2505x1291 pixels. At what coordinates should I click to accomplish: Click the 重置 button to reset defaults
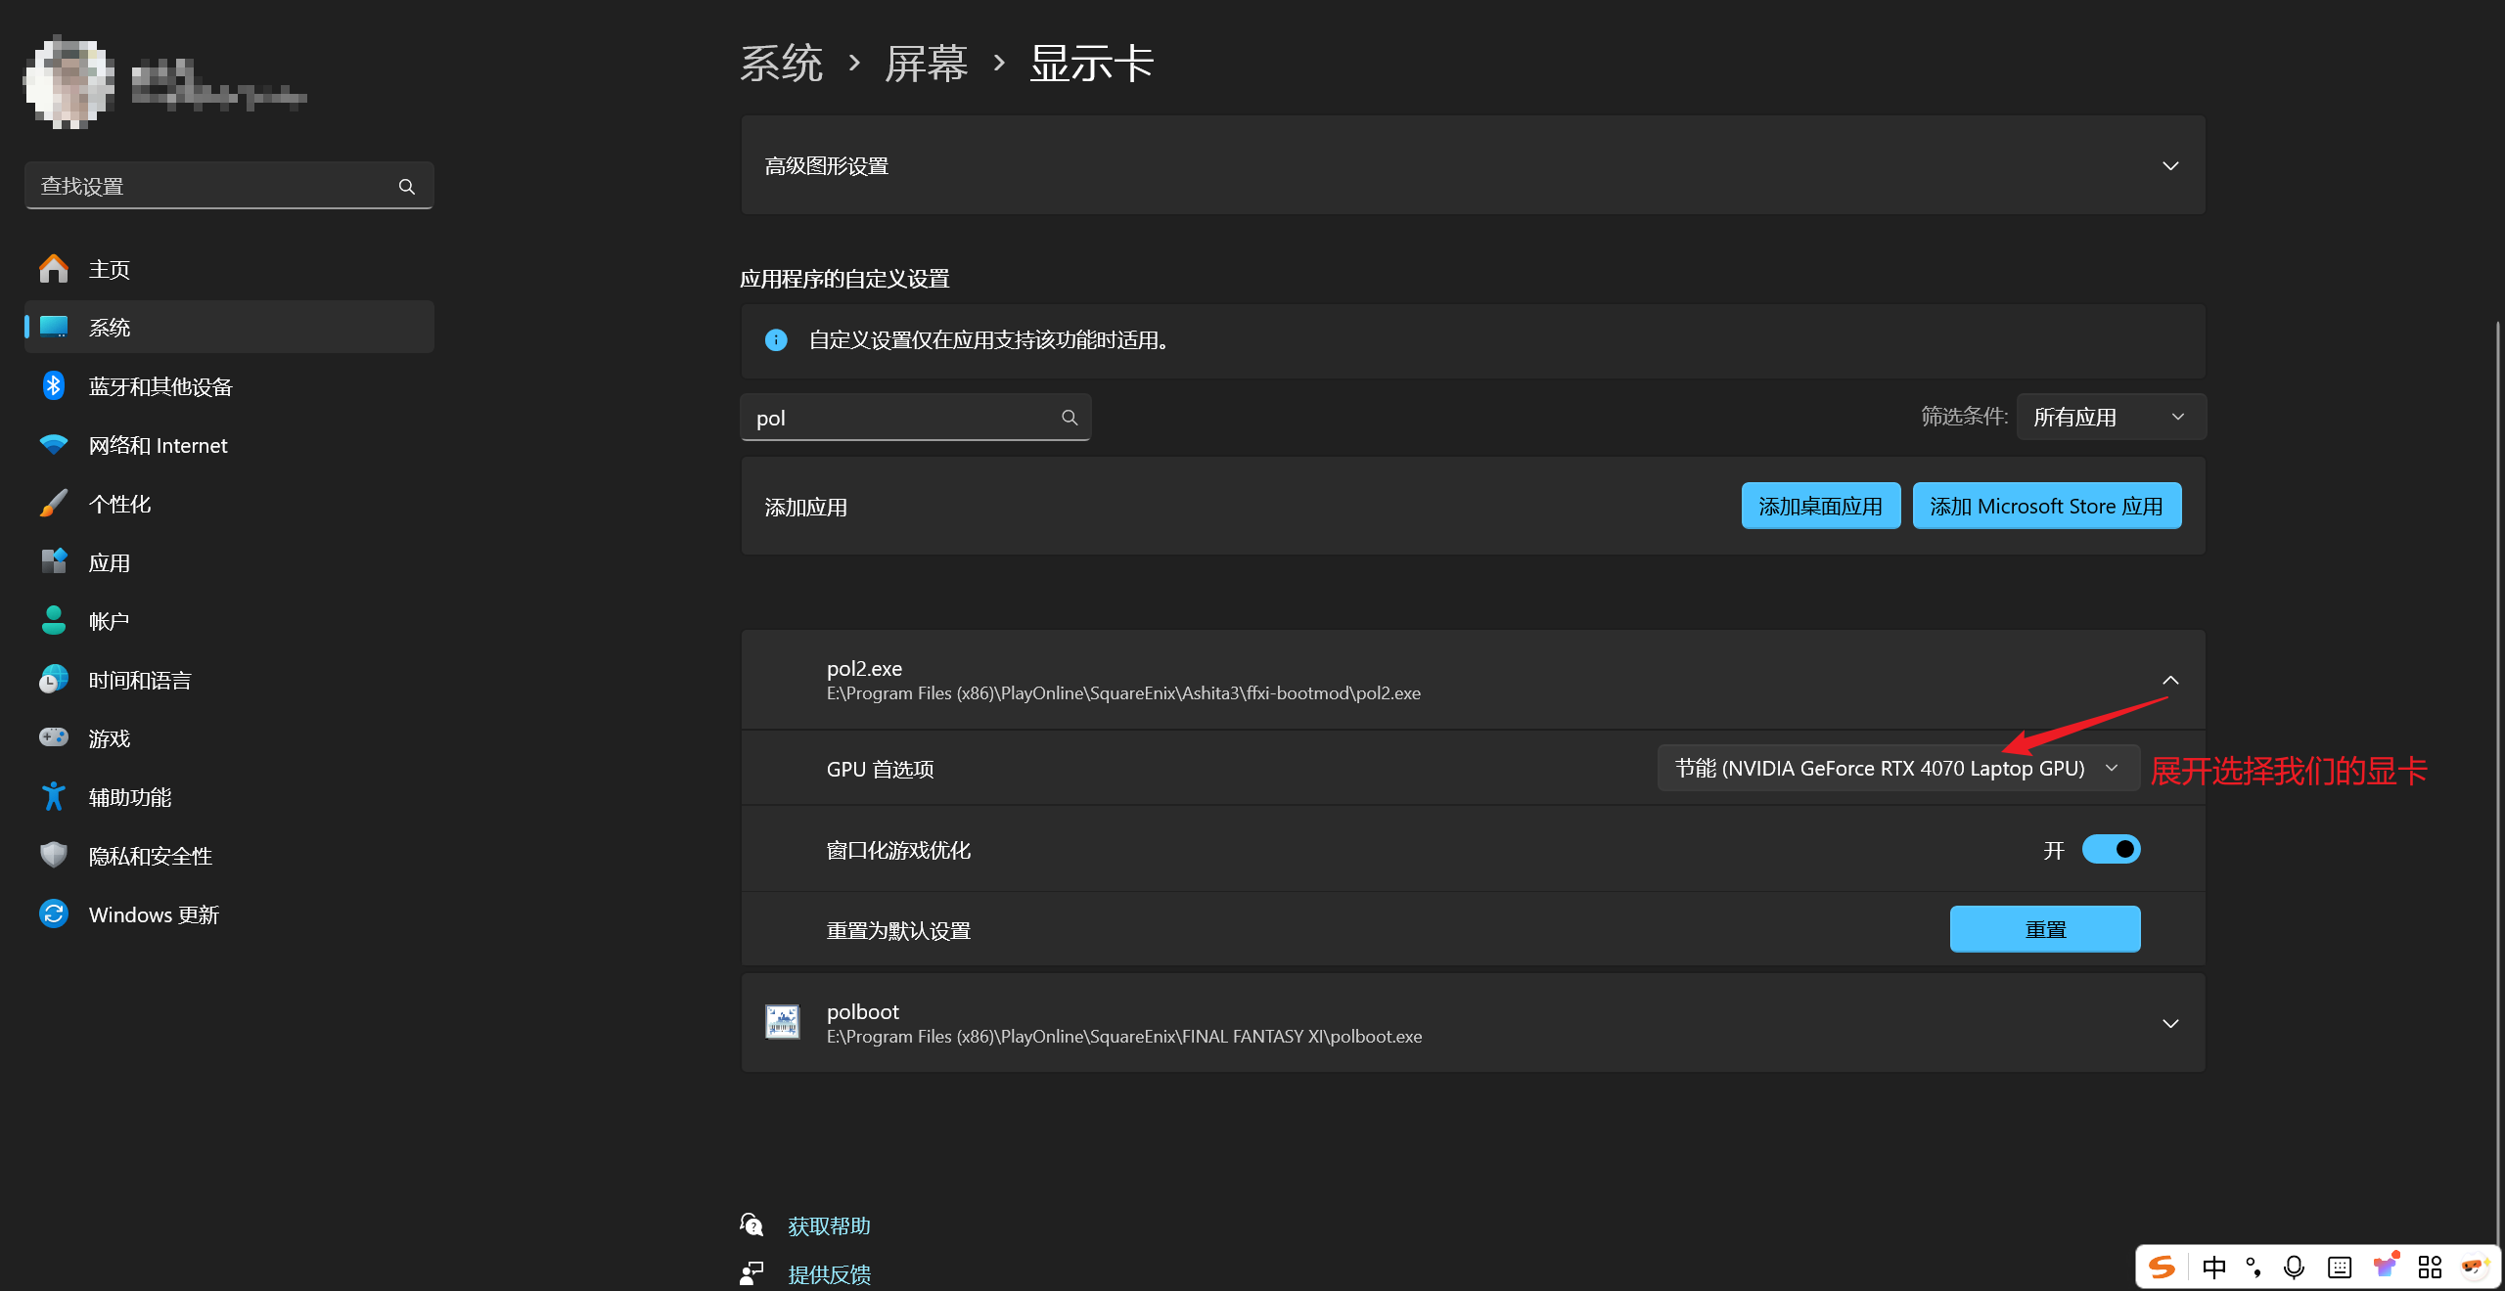(2044, 928)
